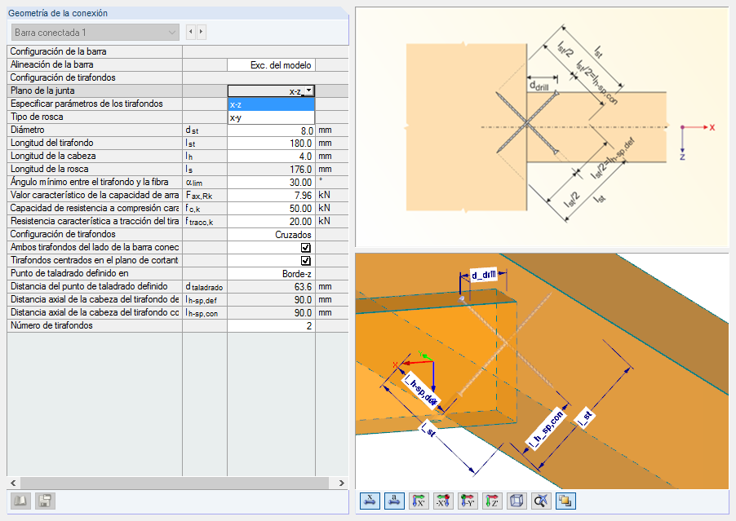Click the l_h-sp,def label in 3D view

(420, 392)
